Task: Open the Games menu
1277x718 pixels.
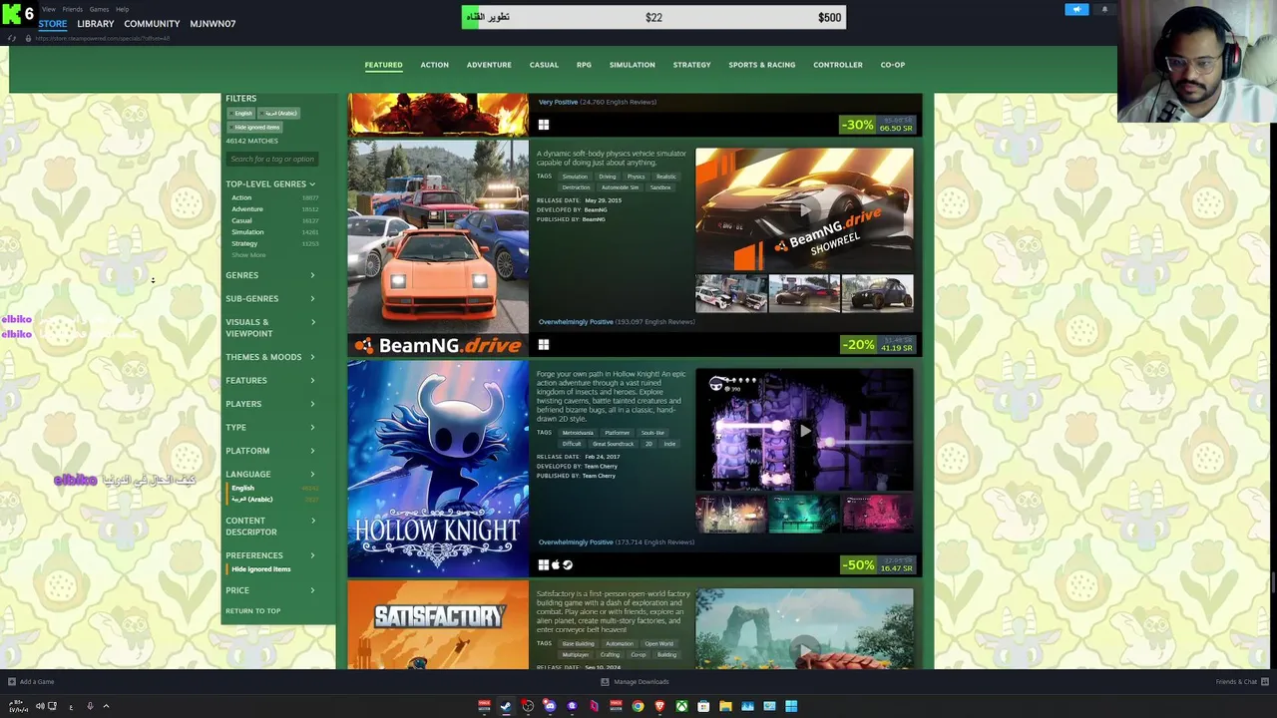Action: pos(99,9)
